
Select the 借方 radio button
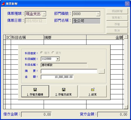pyautogui.click(x=42, y=53)
